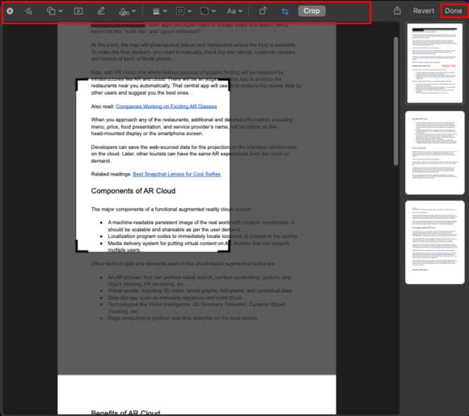The height and width of the screenshot is (416, 469).
Task: Open the Signature tool
Action: [x=124, y=11]
